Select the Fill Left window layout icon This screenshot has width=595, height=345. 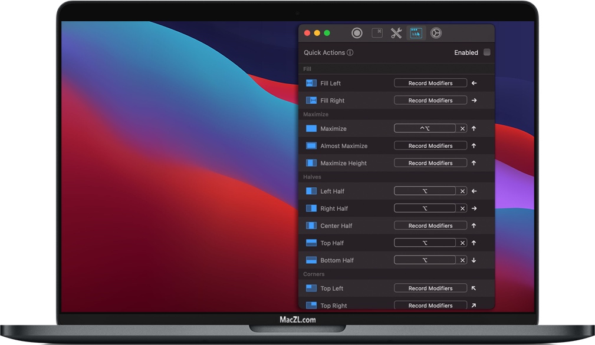click(x=310, y=83)
